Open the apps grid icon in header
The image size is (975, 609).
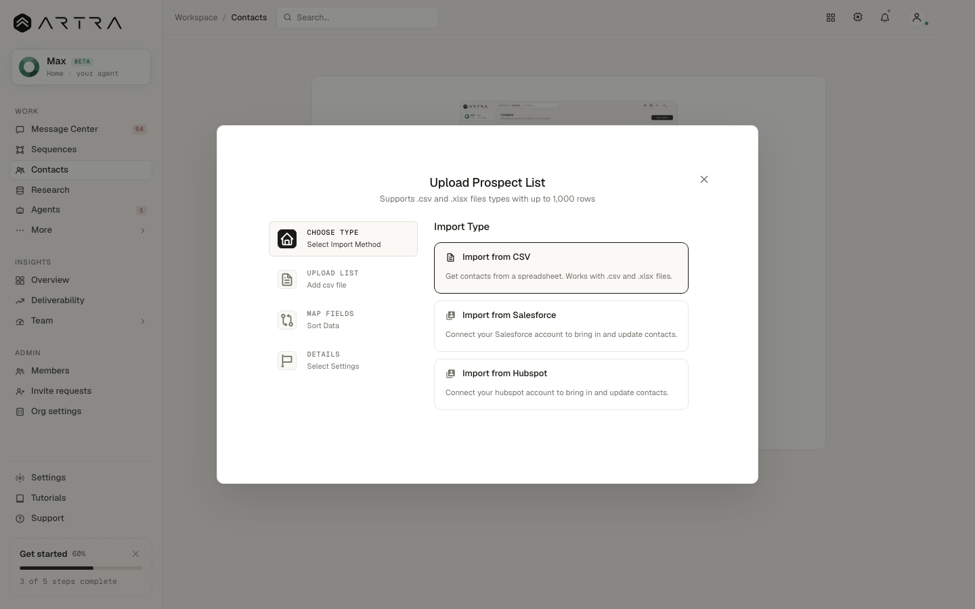click(831, 18)
